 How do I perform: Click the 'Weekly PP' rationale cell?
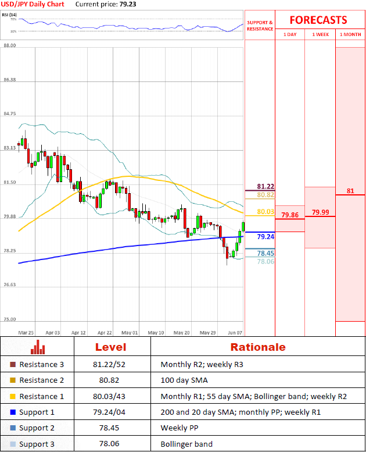tap(180, 428)
